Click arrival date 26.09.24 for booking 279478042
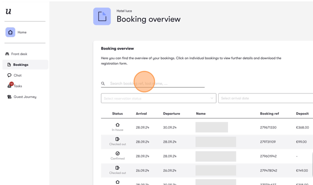 [x=142, y=171]
